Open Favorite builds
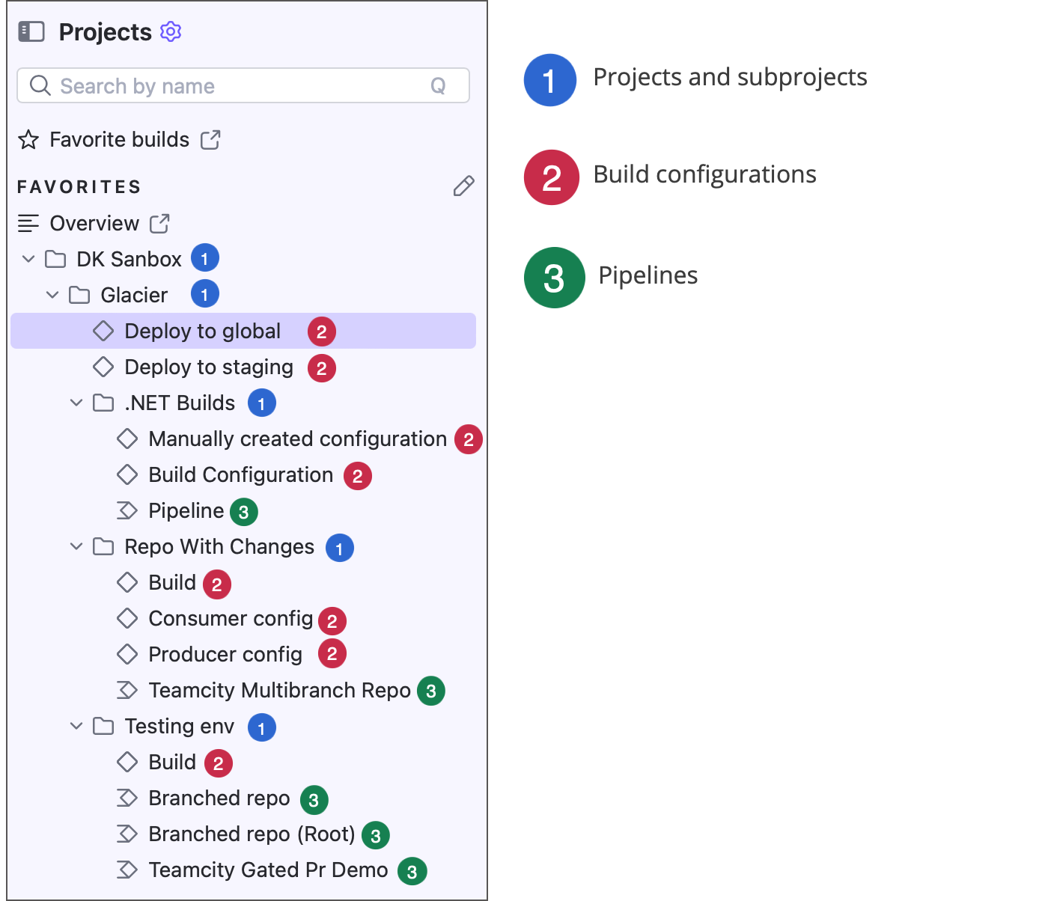The height and width of the screenshot is (901, 1057). pos(119,139)
